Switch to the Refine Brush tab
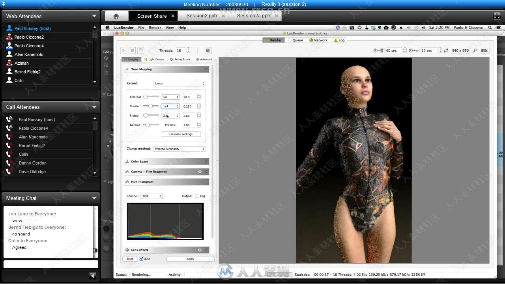 click(180, 60)
